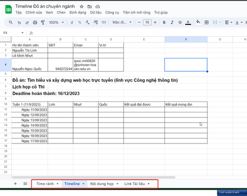Apply percent format button
The width and height of the screenshot is (247, 196).
pyautogui.click(x=80, y=22)
